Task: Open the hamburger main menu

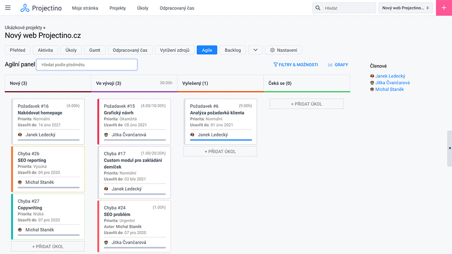Action: click(x=8, y=8)
